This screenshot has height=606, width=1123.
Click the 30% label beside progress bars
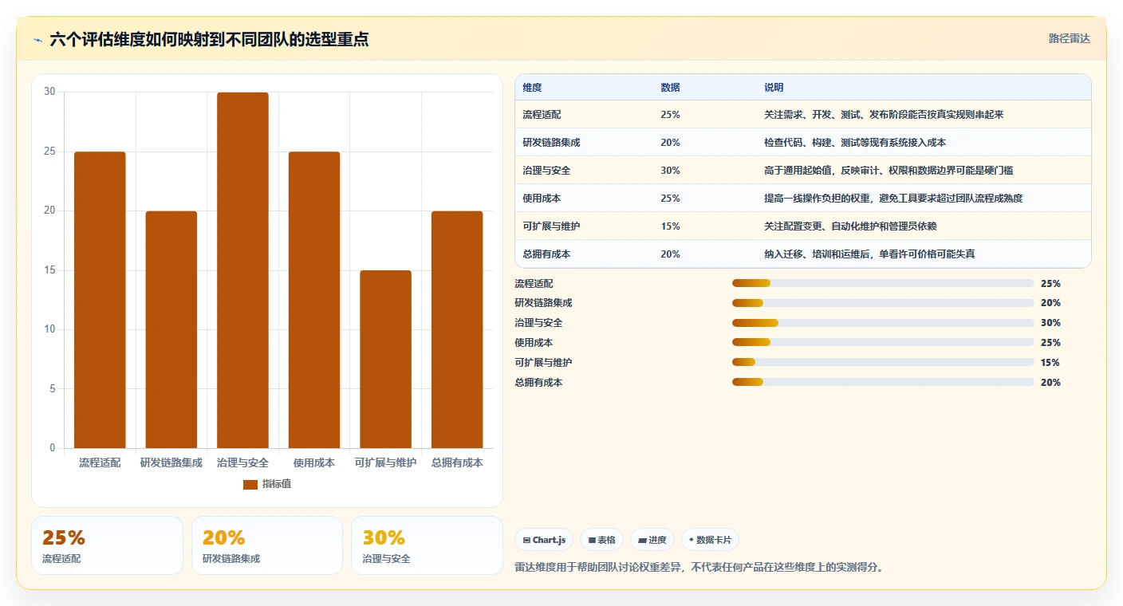pyautogui.click(x=1050, y=323)
